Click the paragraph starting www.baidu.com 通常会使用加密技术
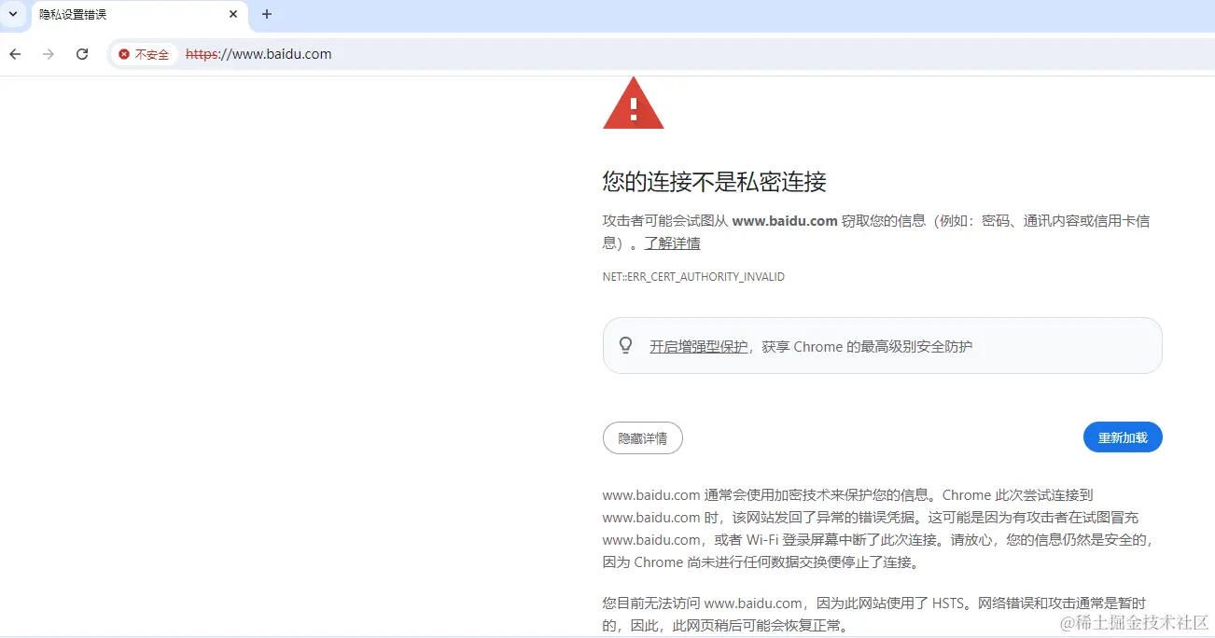The width and height of the screenshot is (1215, 638). click(x=879, y=529)
